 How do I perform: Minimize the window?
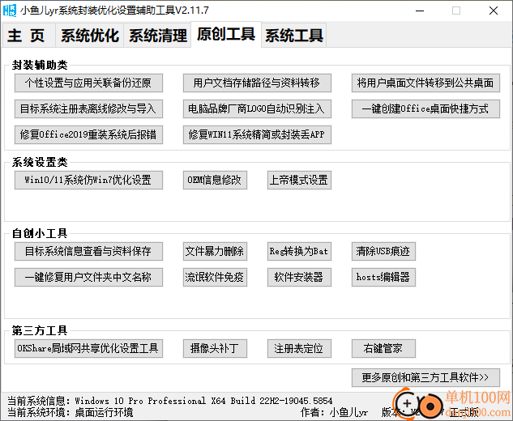[x=420, y=11]
